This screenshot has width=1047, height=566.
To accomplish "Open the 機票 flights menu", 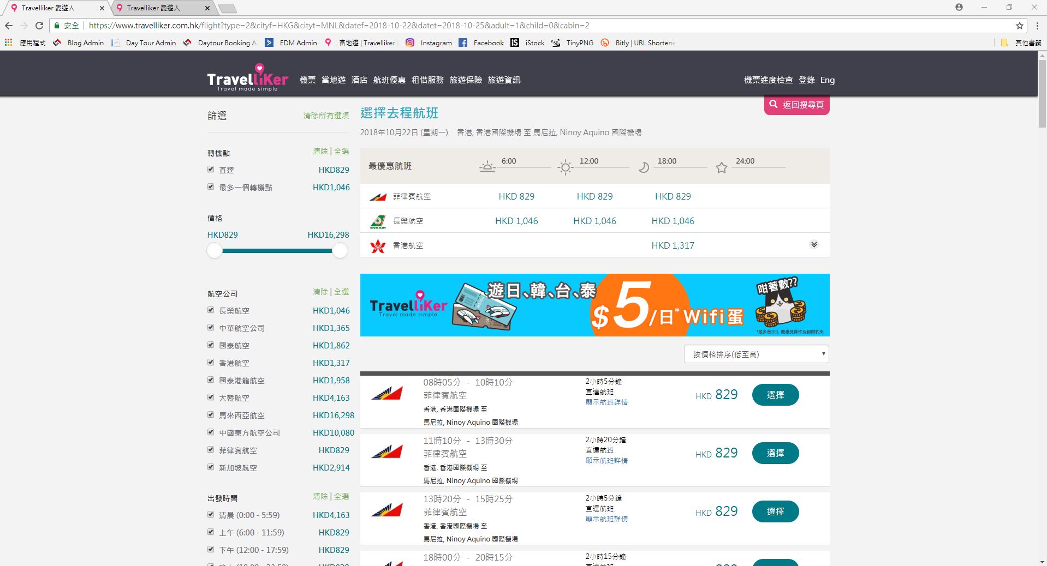I will [x=307, y=80].
